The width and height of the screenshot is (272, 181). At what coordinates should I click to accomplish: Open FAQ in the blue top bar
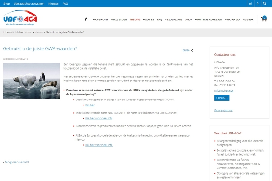(x=65, y=4)
